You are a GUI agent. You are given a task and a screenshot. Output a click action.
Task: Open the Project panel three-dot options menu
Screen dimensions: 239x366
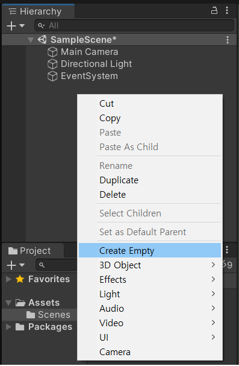pos(227,250)
